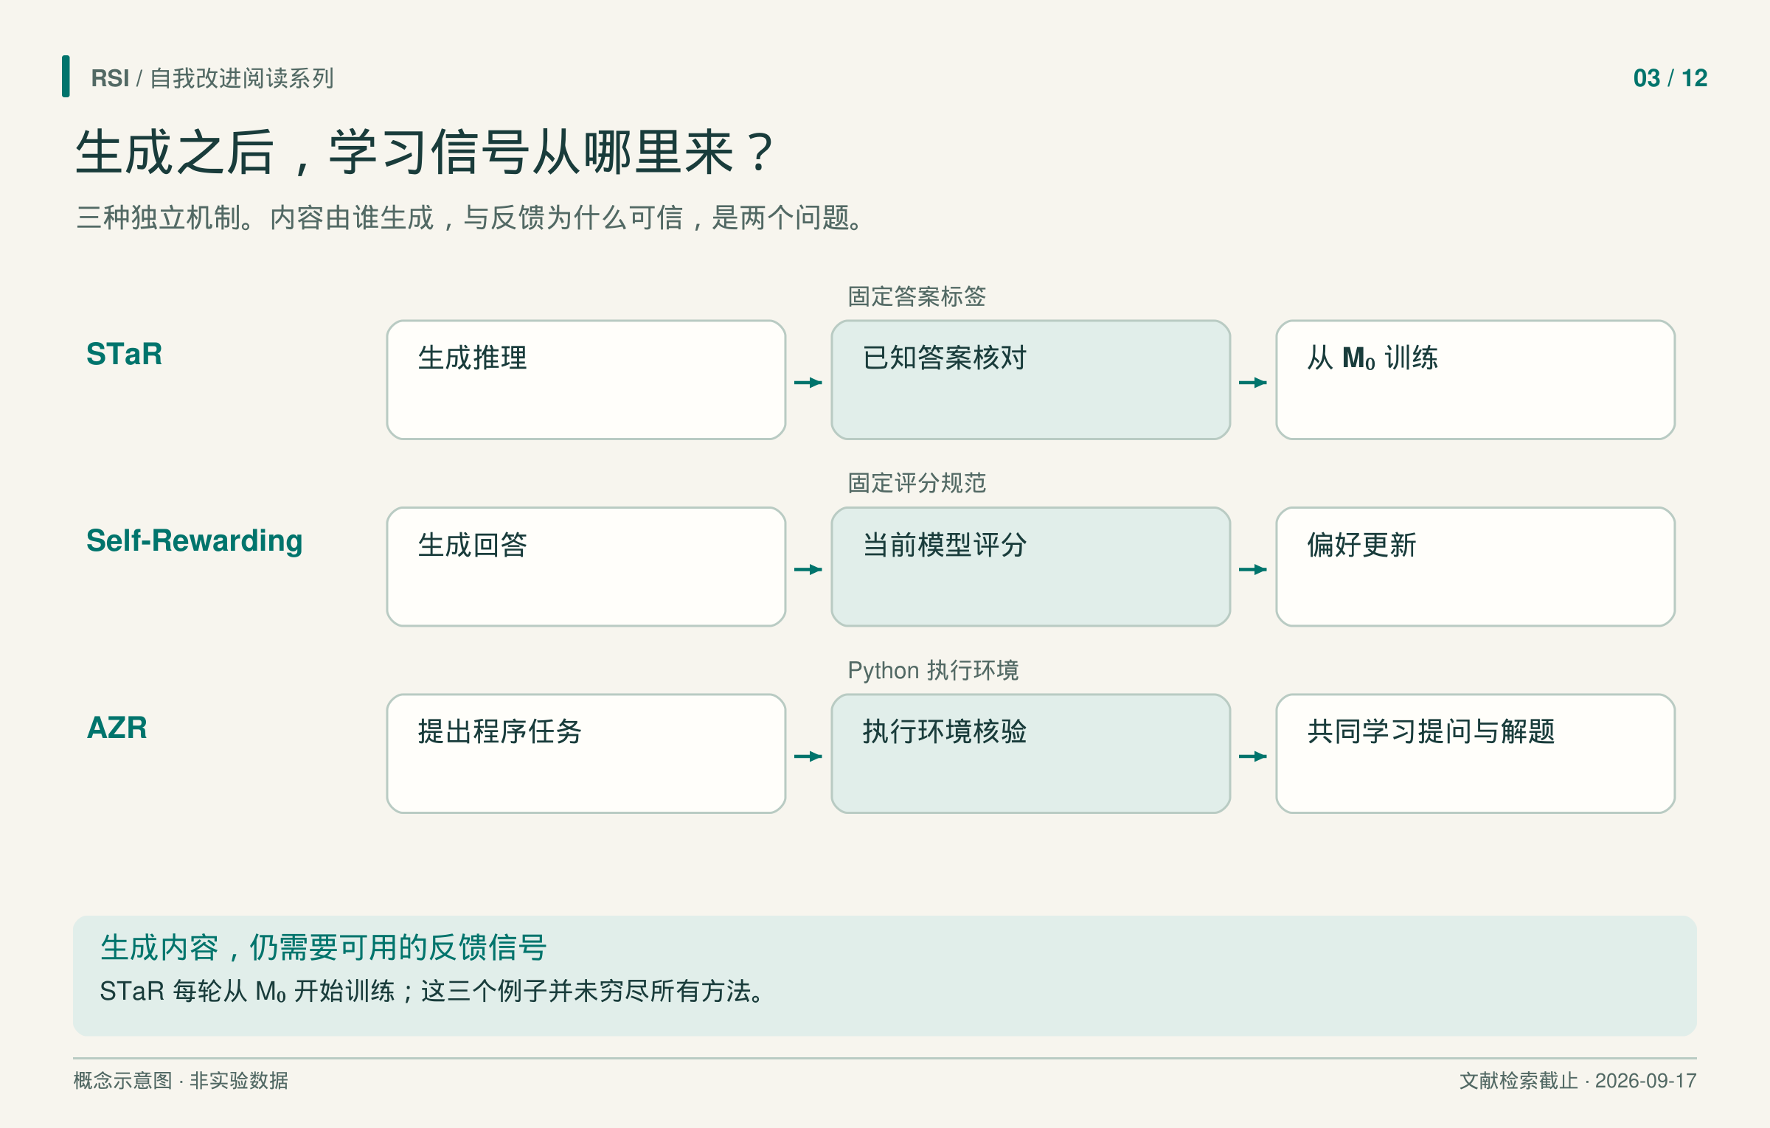1770x1128 pixels.
Task: Click the arrow before 共同学习提问与解题
Action: click(1253, 756)
